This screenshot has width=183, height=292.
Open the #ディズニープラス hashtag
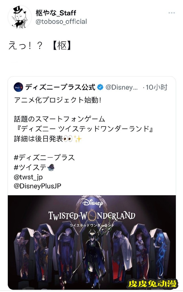coord(44,157)
